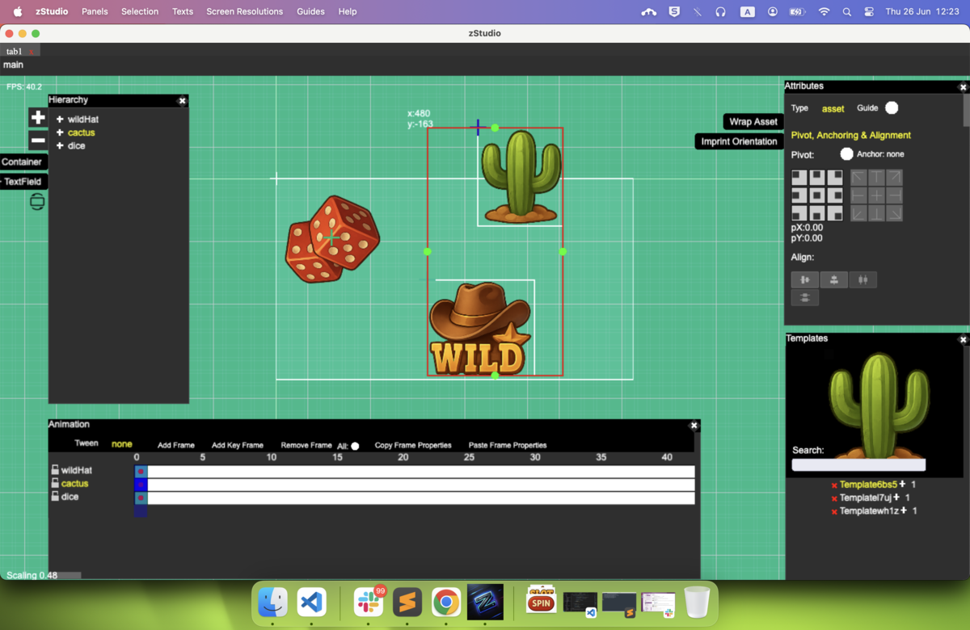Toggle the Pivot circle switch
This screenshot has width=970, height=630.
click(846, 153)
